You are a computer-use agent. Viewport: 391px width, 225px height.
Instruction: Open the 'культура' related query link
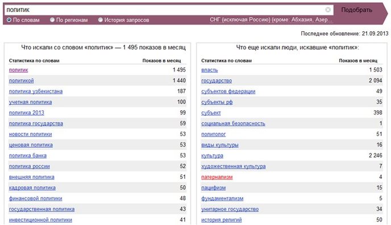pos(212,156)
